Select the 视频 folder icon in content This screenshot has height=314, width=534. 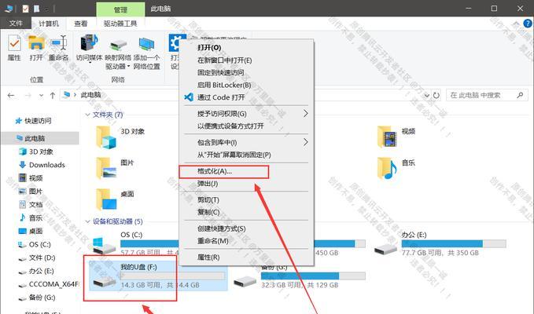[387, 137]
